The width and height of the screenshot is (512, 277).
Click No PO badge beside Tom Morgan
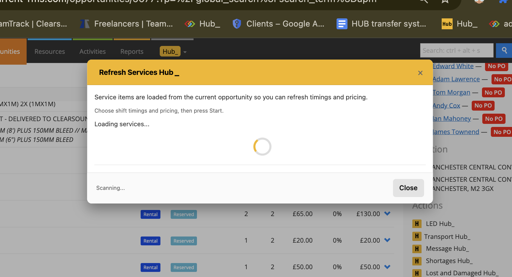(x=493, y=93)
